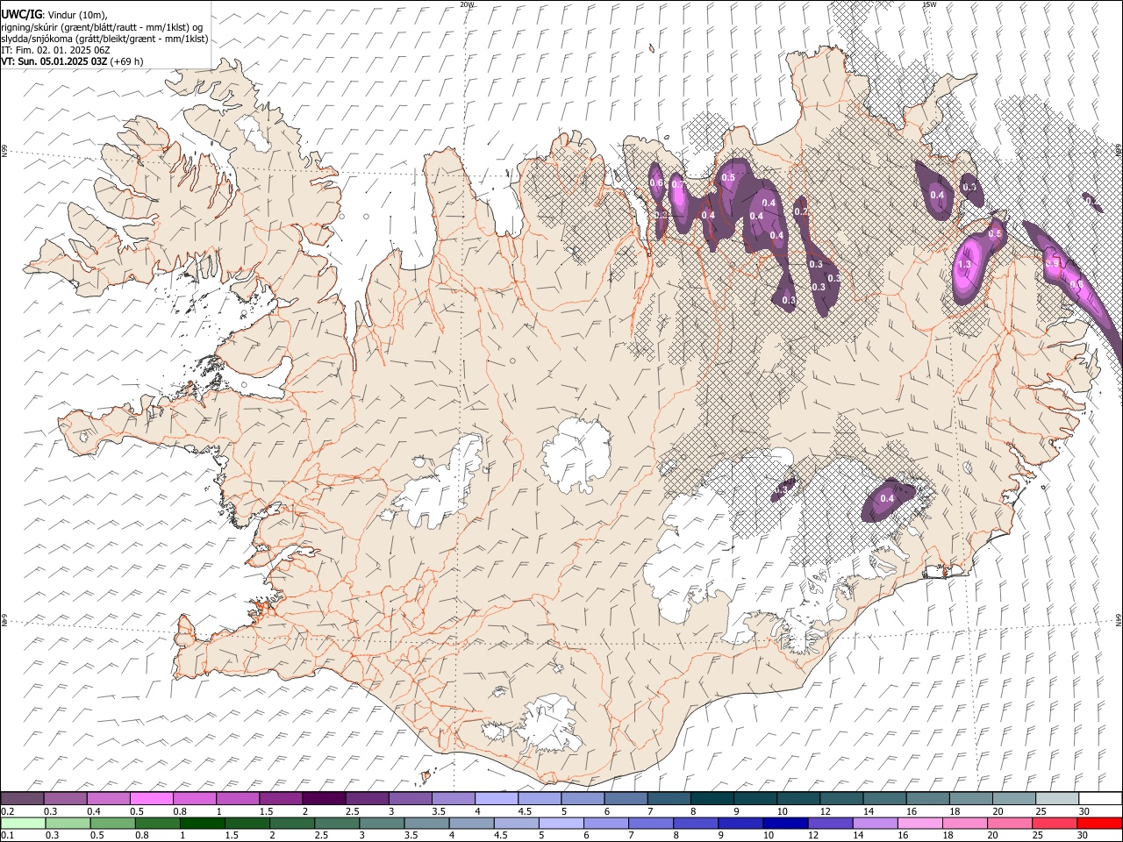Click the 'rigning/skúrir (grænt/blátt/rautt' legend description line

coord(102,26)
